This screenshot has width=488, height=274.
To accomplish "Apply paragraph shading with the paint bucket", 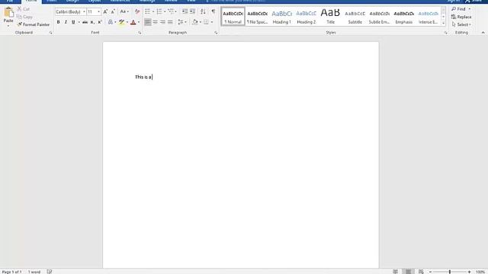I will pos(195,22).
